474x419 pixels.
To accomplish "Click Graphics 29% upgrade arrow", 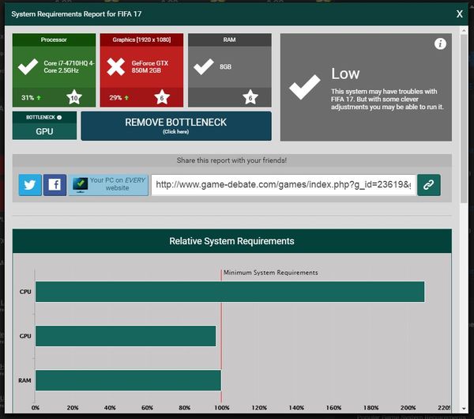I will [x=126, y=98].
